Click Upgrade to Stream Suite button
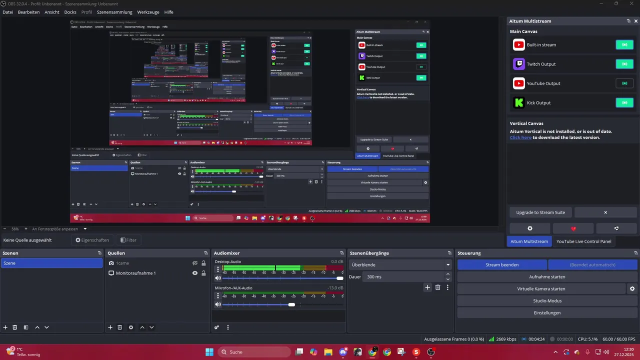The image size is (640, 360). tap(540, 212)
